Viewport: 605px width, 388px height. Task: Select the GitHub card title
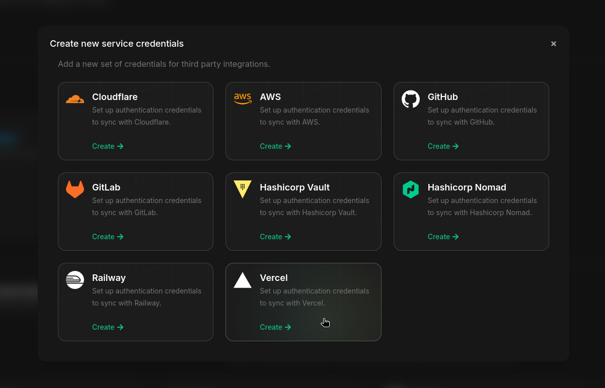point(443,97)
